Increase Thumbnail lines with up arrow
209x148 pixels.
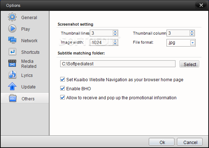(115, 32)
